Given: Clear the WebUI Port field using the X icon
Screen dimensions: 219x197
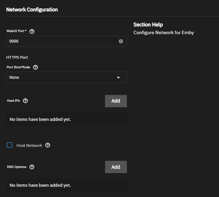Looking at the screenshot, I should pyautogui.click(x=121, y=41).
